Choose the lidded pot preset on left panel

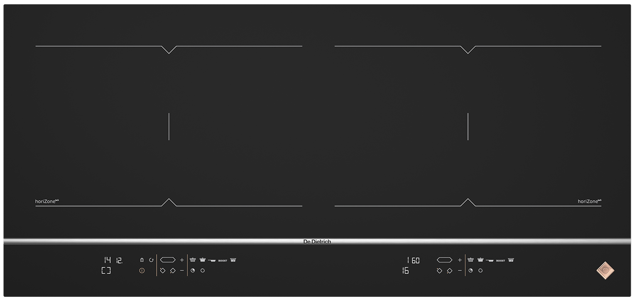tap(203, 260)
